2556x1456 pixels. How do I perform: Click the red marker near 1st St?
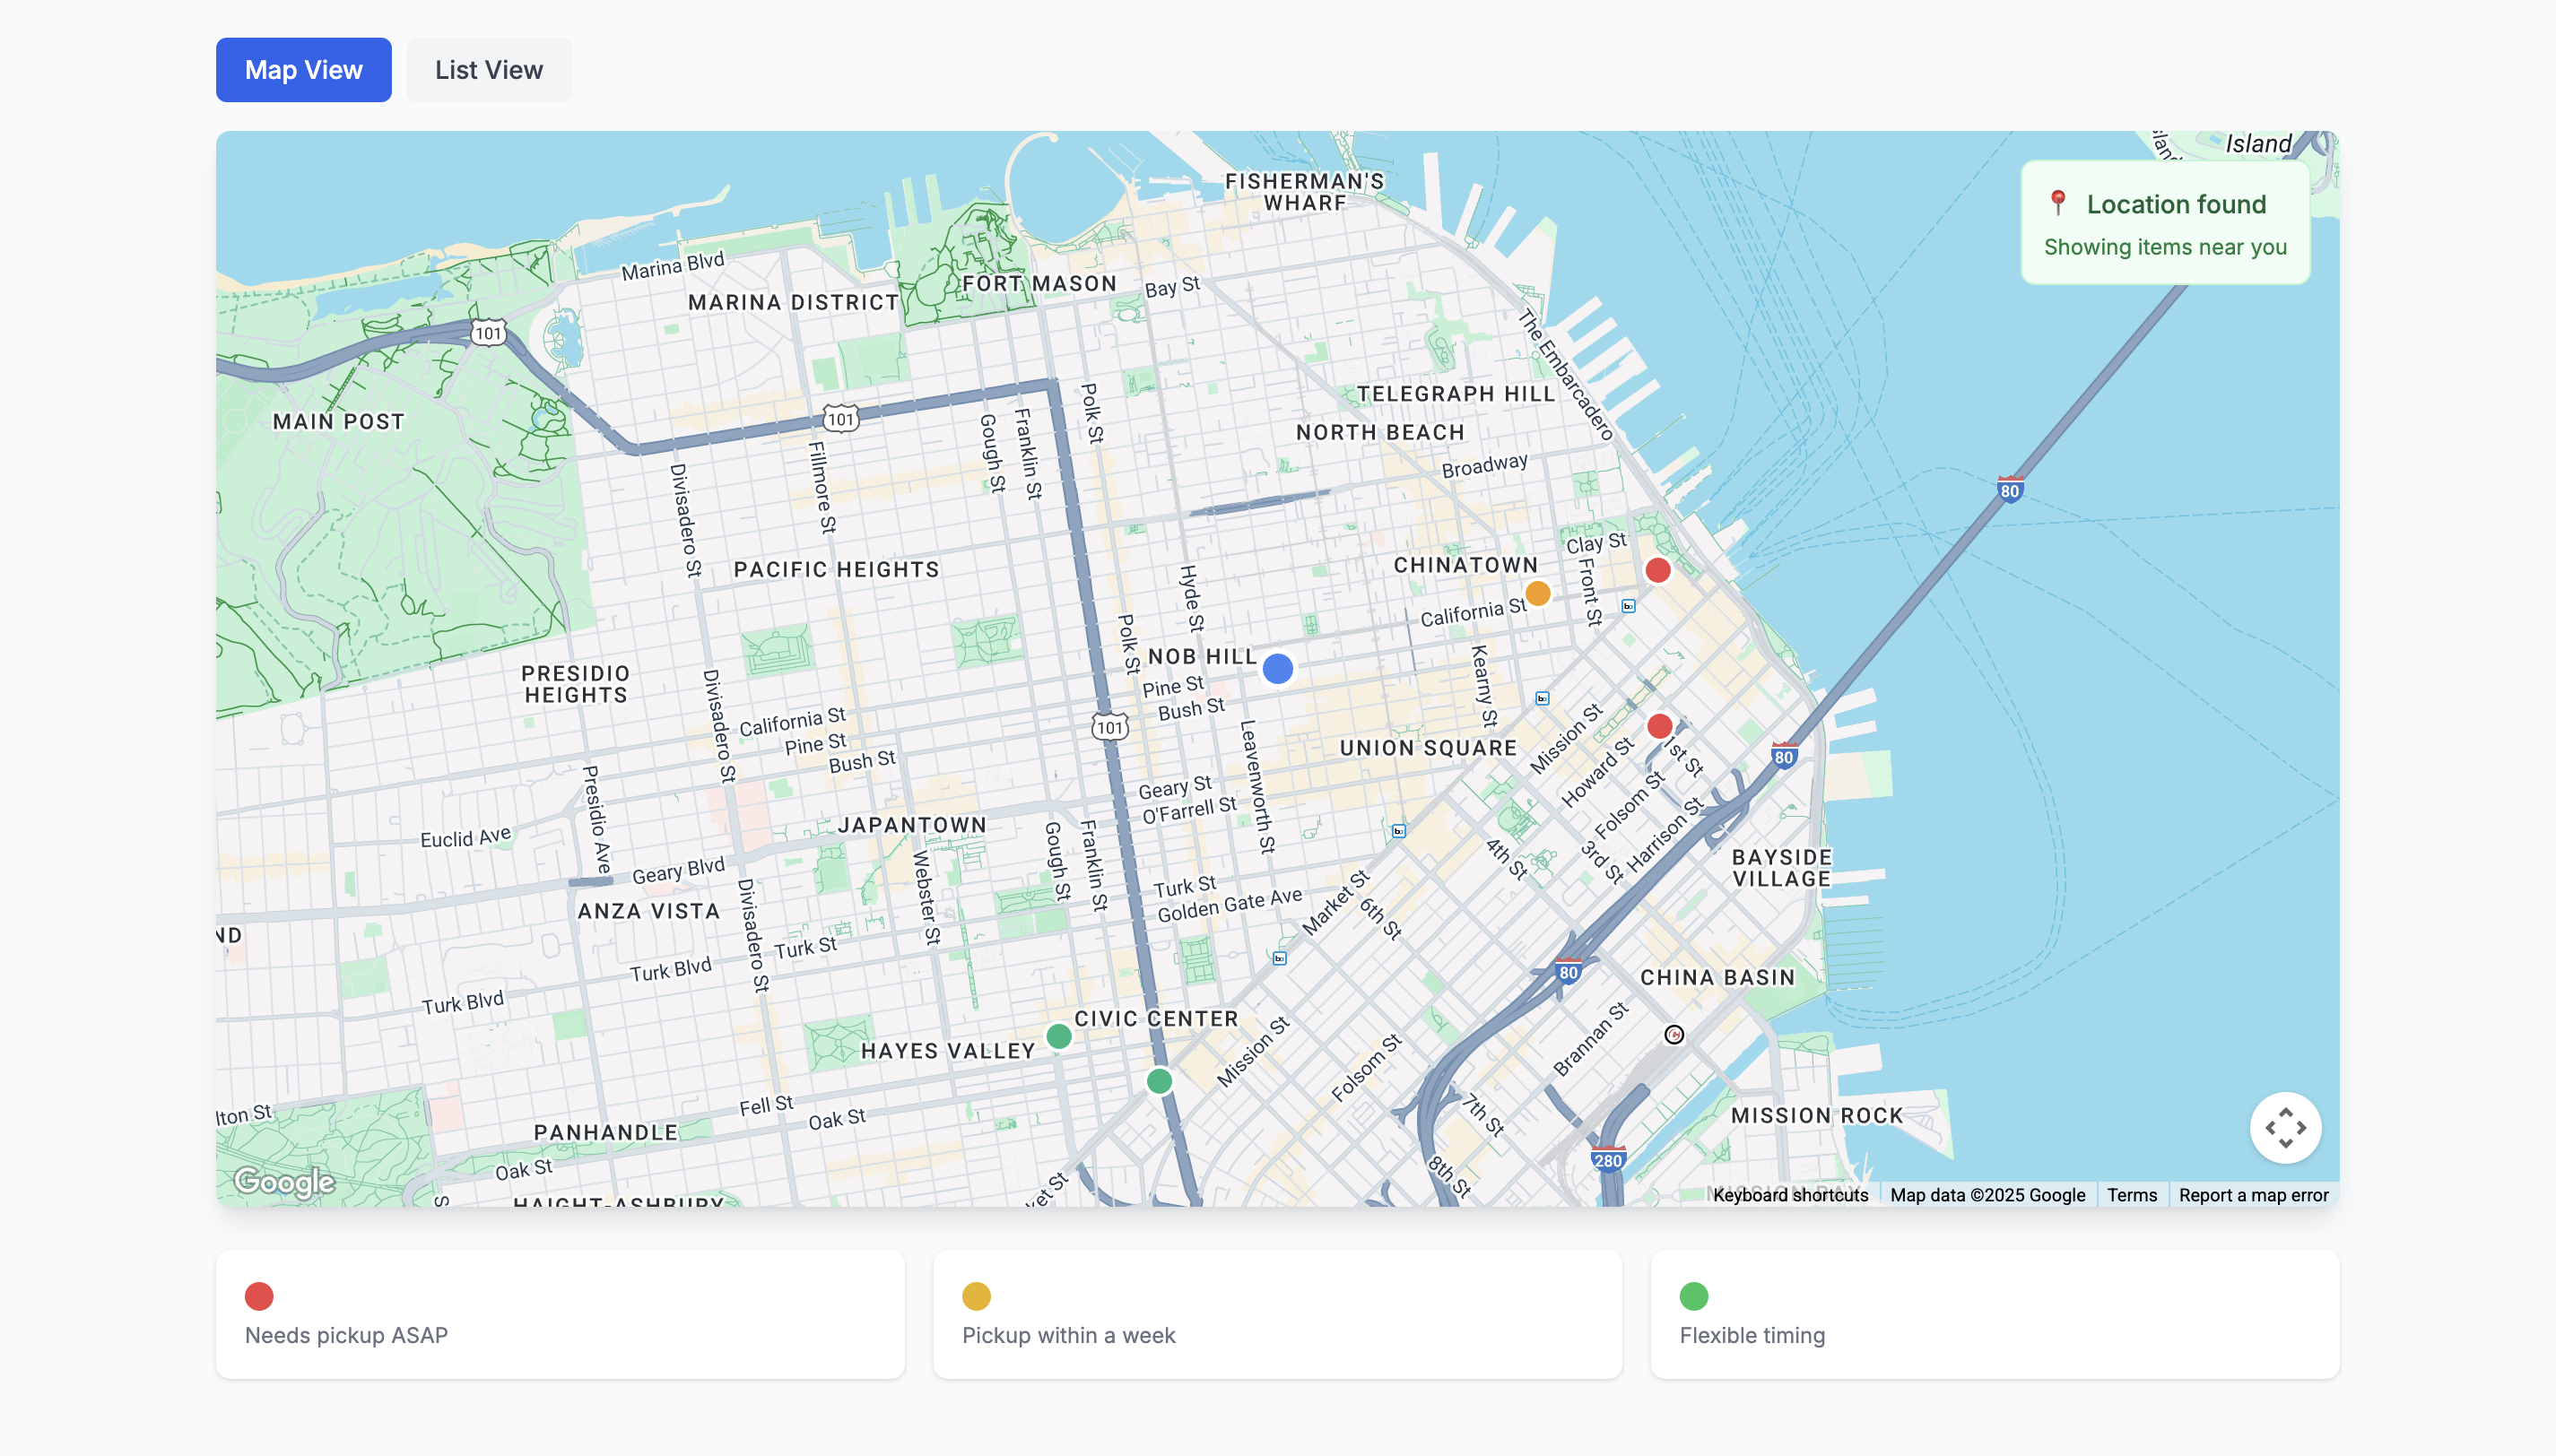click(1659, 726)
